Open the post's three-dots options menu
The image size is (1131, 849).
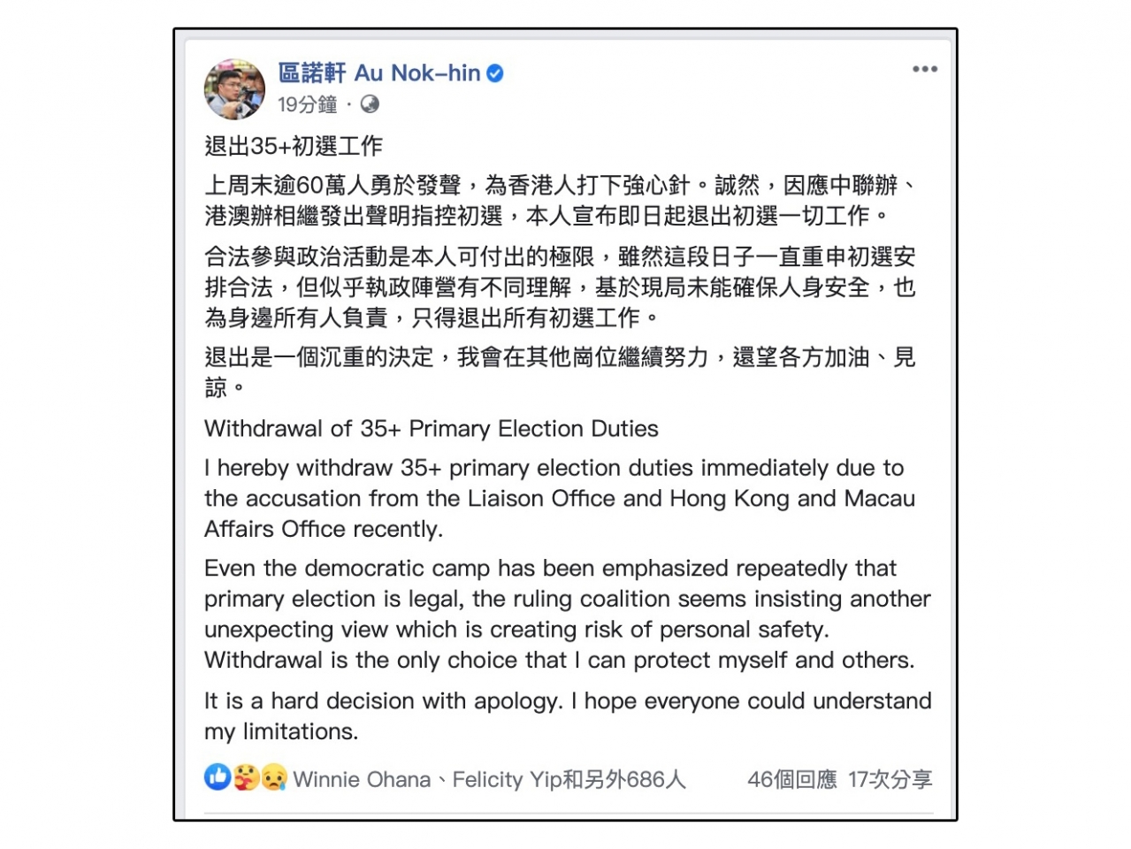point(924,69)
